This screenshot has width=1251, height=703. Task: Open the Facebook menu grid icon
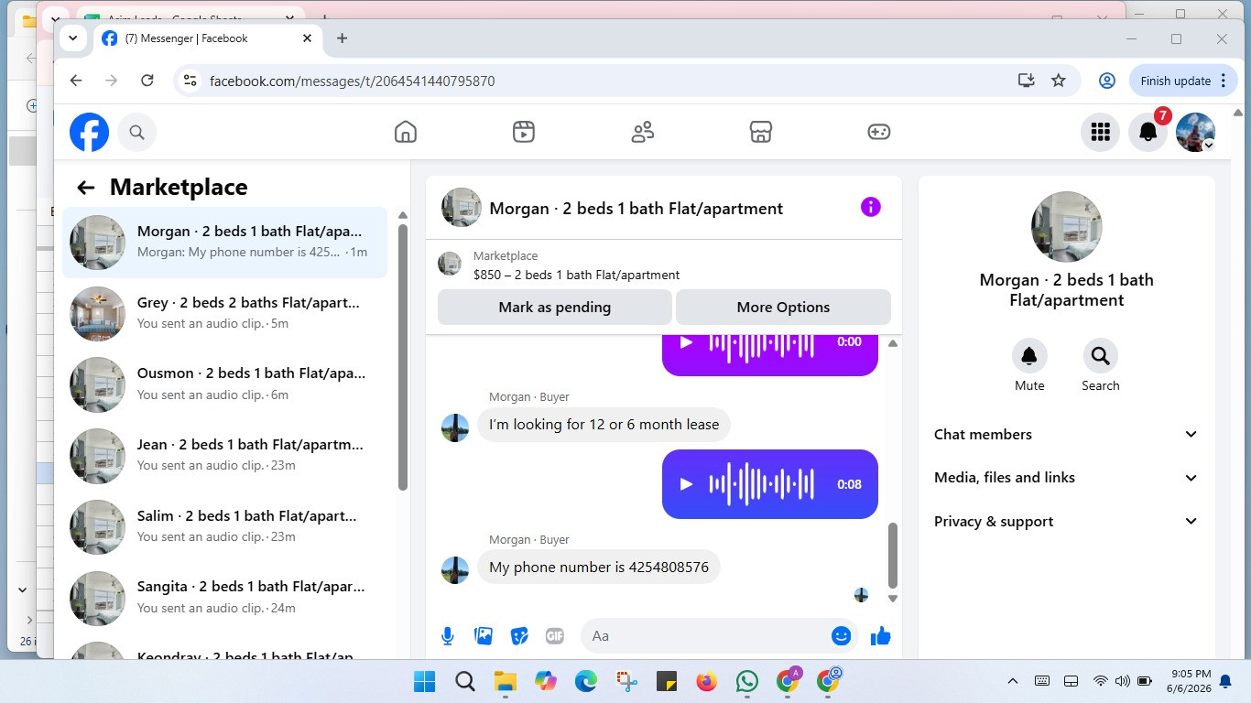(x=1101, y=133)
